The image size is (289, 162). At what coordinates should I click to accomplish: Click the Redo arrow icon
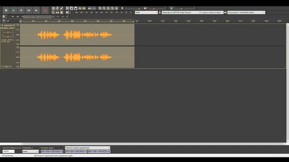tap(94, 8)
